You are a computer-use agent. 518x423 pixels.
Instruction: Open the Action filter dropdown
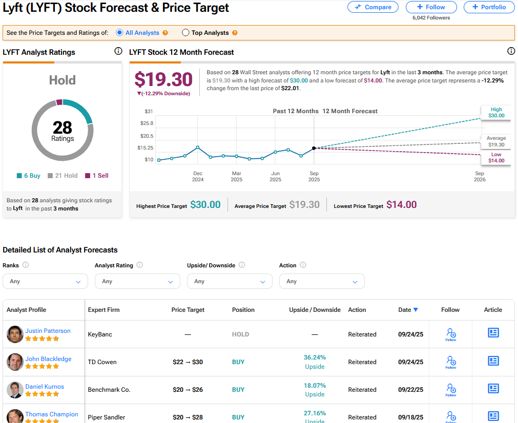click(322, 281)
